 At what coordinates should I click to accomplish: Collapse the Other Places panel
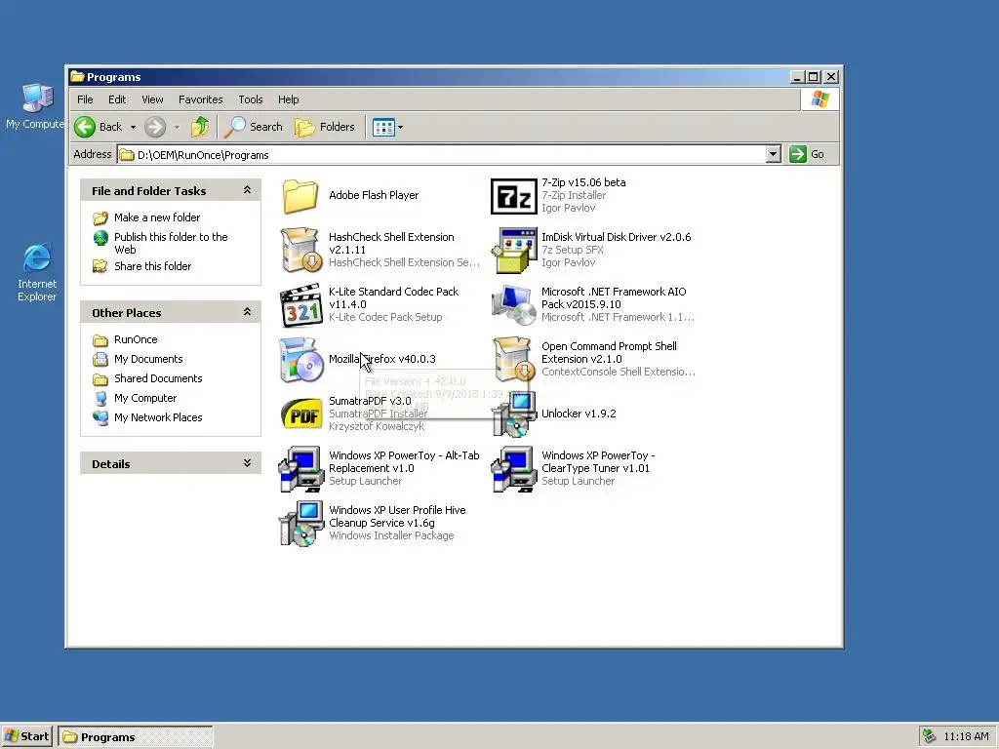click(247, 312)
